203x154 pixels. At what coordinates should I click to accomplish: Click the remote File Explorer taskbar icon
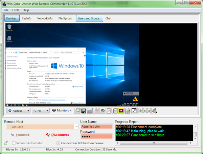[x=23, y=105]
